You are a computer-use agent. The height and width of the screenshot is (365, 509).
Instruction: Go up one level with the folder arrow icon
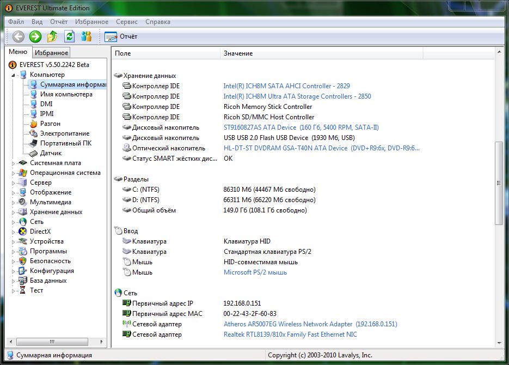[x=52, y=36]
